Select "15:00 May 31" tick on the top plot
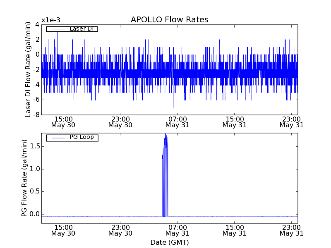This screenshot has height=248, width=331. point(234,122)
